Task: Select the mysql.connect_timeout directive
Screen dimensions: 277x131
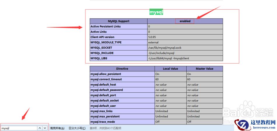Action: [x=106, y=79]
